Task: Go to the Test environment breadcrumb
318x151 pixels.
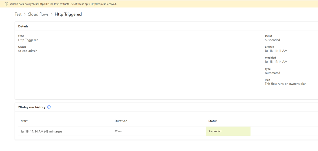Action: pyautogui.click(x=18, y=14)
